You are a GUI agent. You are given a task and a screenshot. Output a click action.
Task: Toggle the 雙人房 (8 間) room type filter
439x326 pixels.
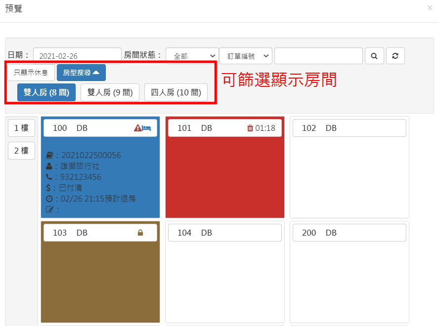[46, 92]
